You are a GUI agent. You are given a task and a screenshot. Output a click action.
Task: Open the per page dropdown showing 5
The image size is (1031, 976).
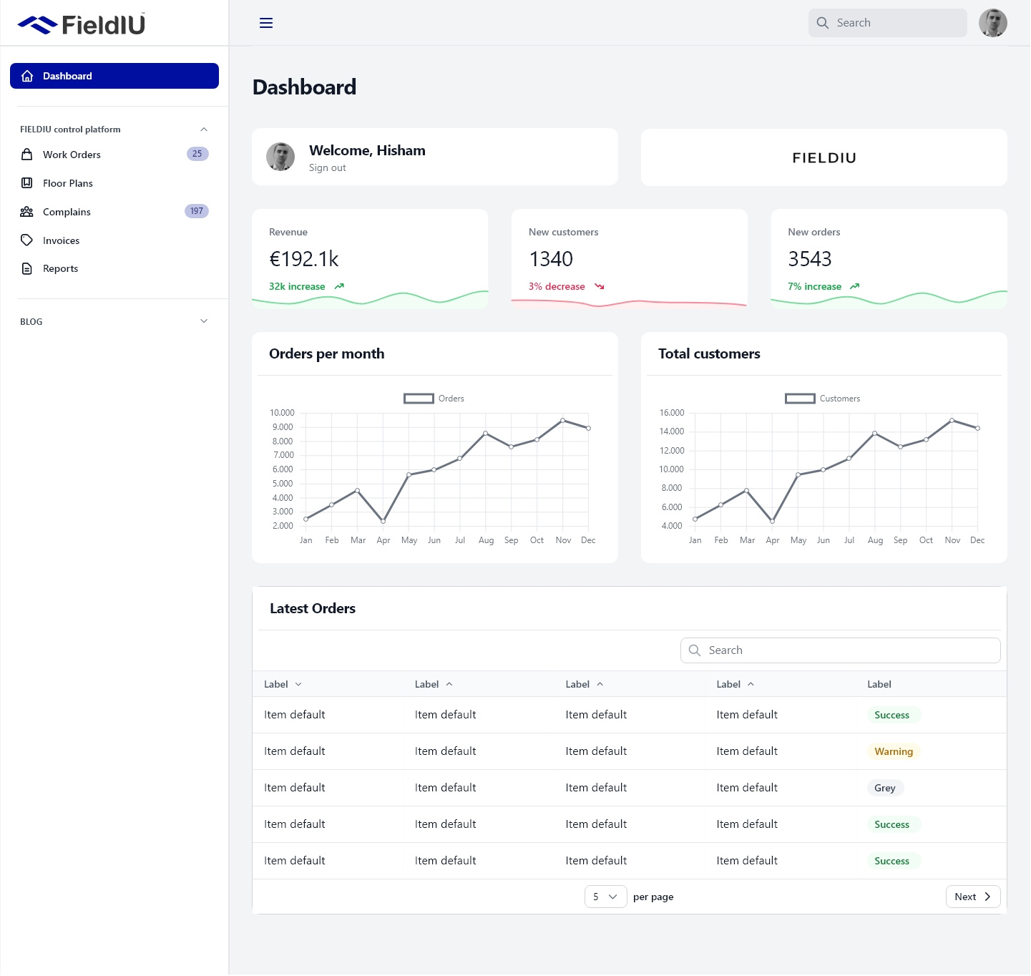[605, 896]
